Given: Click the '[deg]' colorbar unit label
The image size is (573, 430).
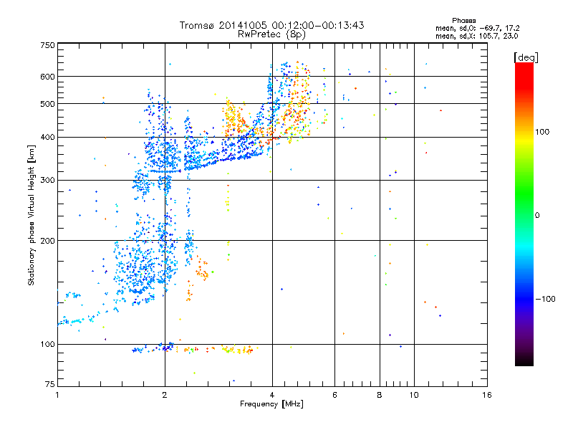Looking at the screenshot, I should [526, 58].
